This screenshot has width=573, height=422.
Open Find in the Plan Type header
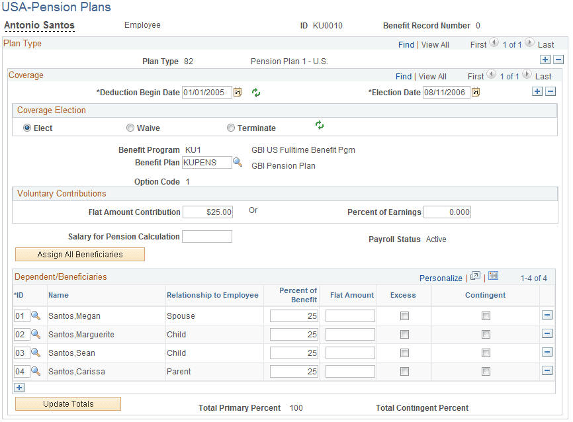(406, 44)
